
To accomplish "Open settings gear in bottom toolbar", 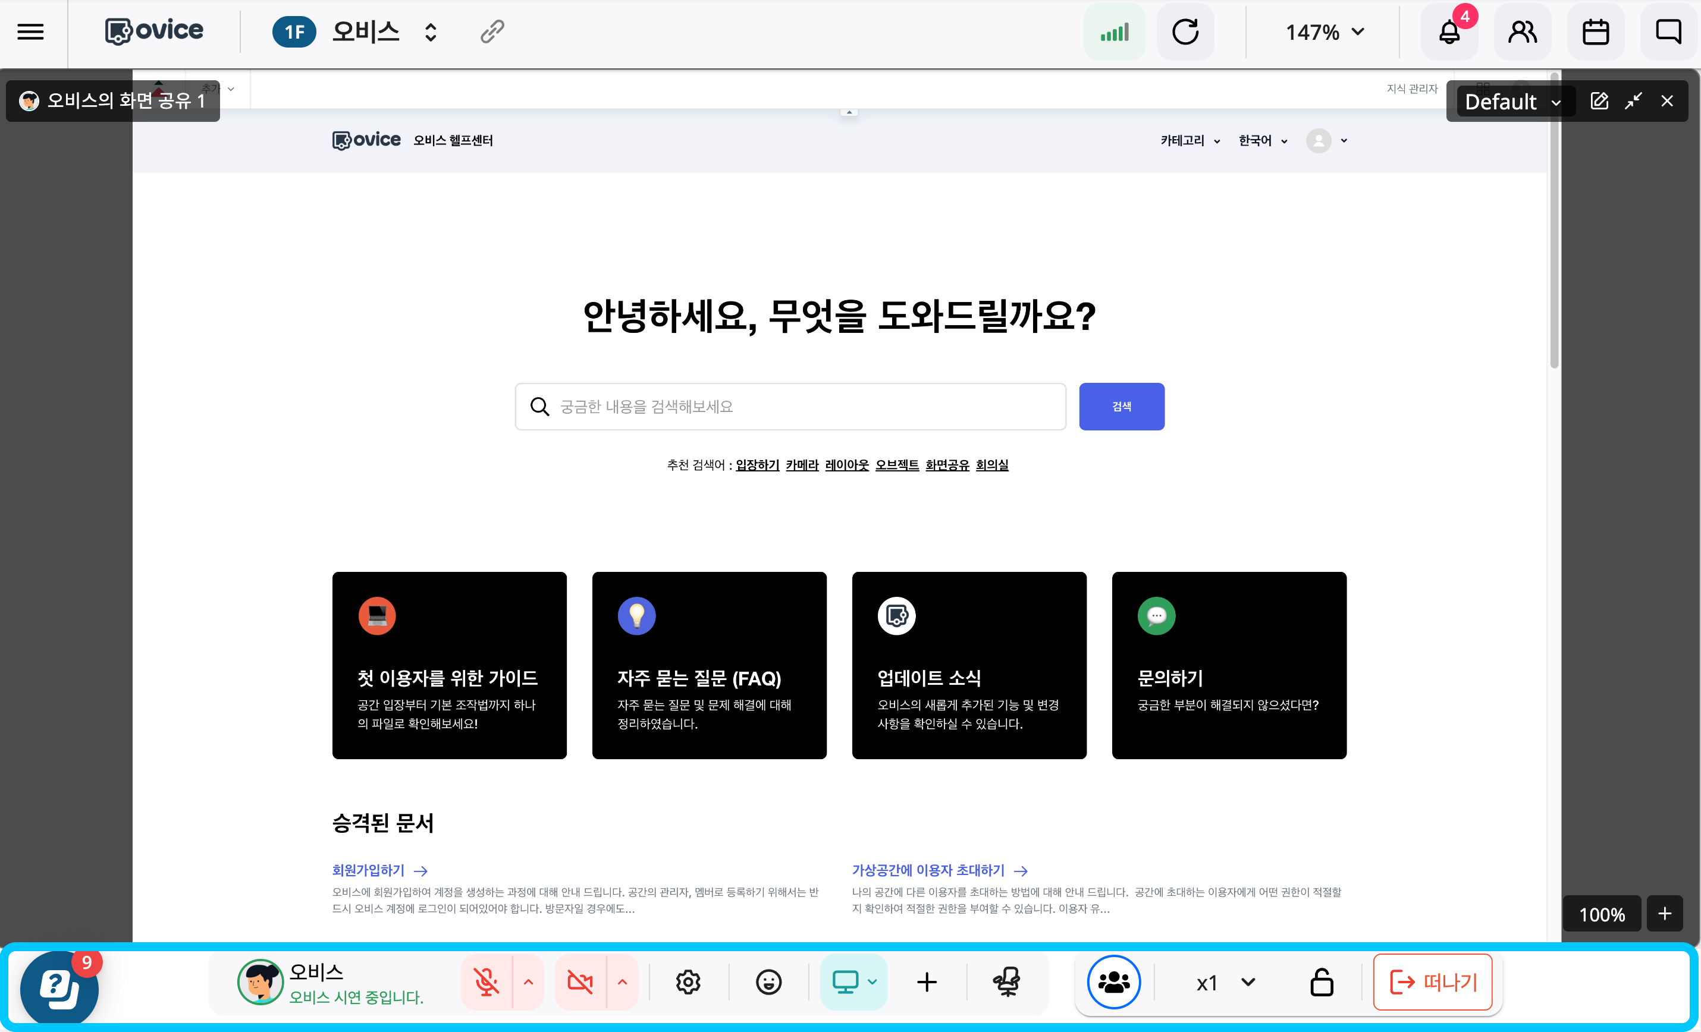I will (688, 981).
